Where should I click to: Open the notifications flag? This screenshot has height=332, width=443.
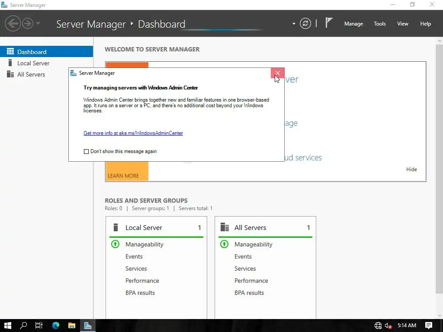point(329,22)
